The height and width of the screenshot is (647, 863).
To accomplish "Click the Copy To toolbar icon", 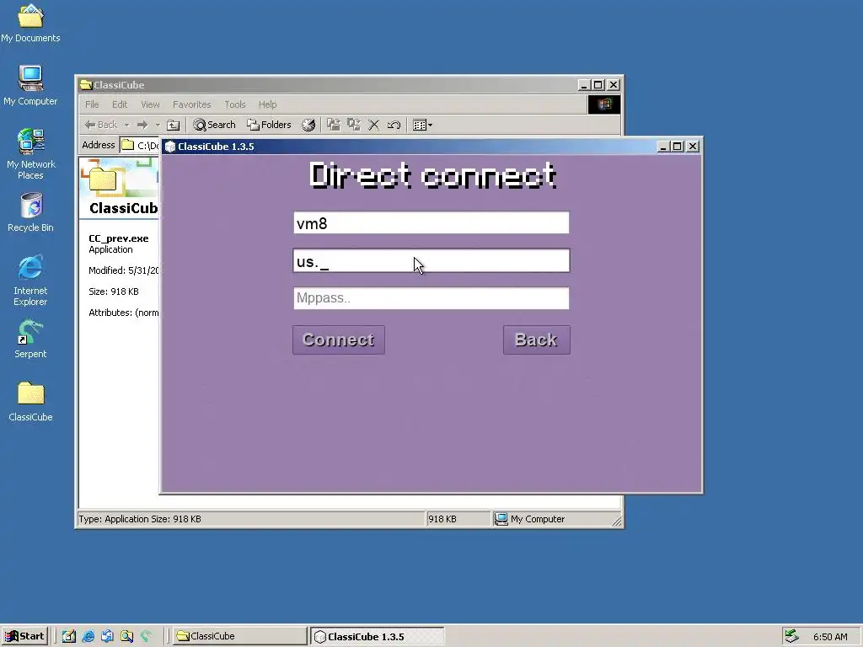I will (x=354, y=125).
